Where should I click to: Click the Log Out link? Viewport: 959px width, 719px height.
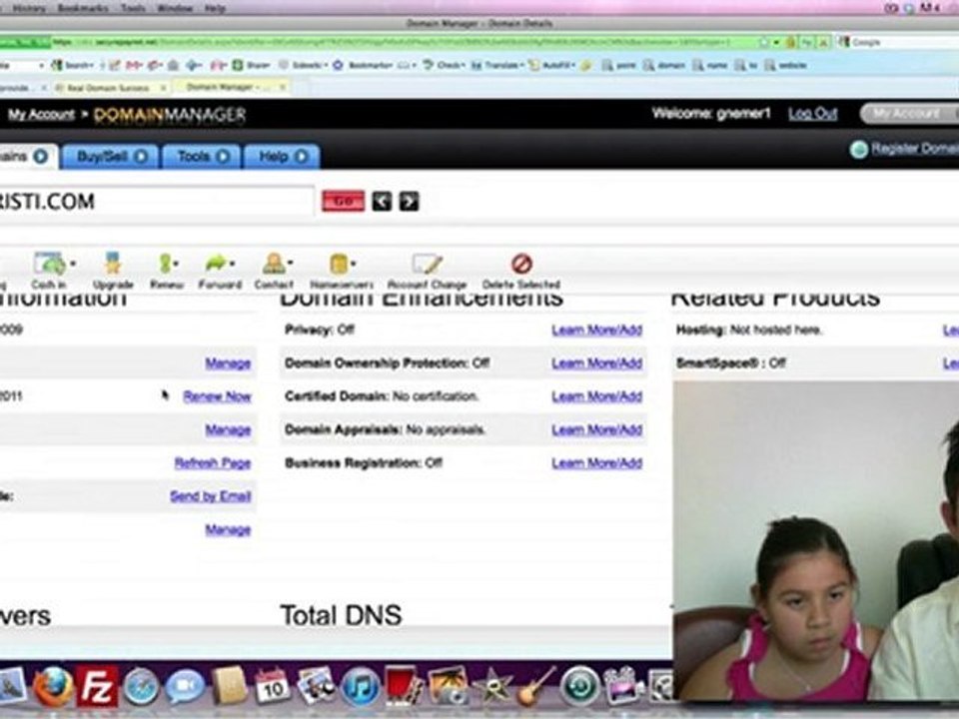point(812,114)
